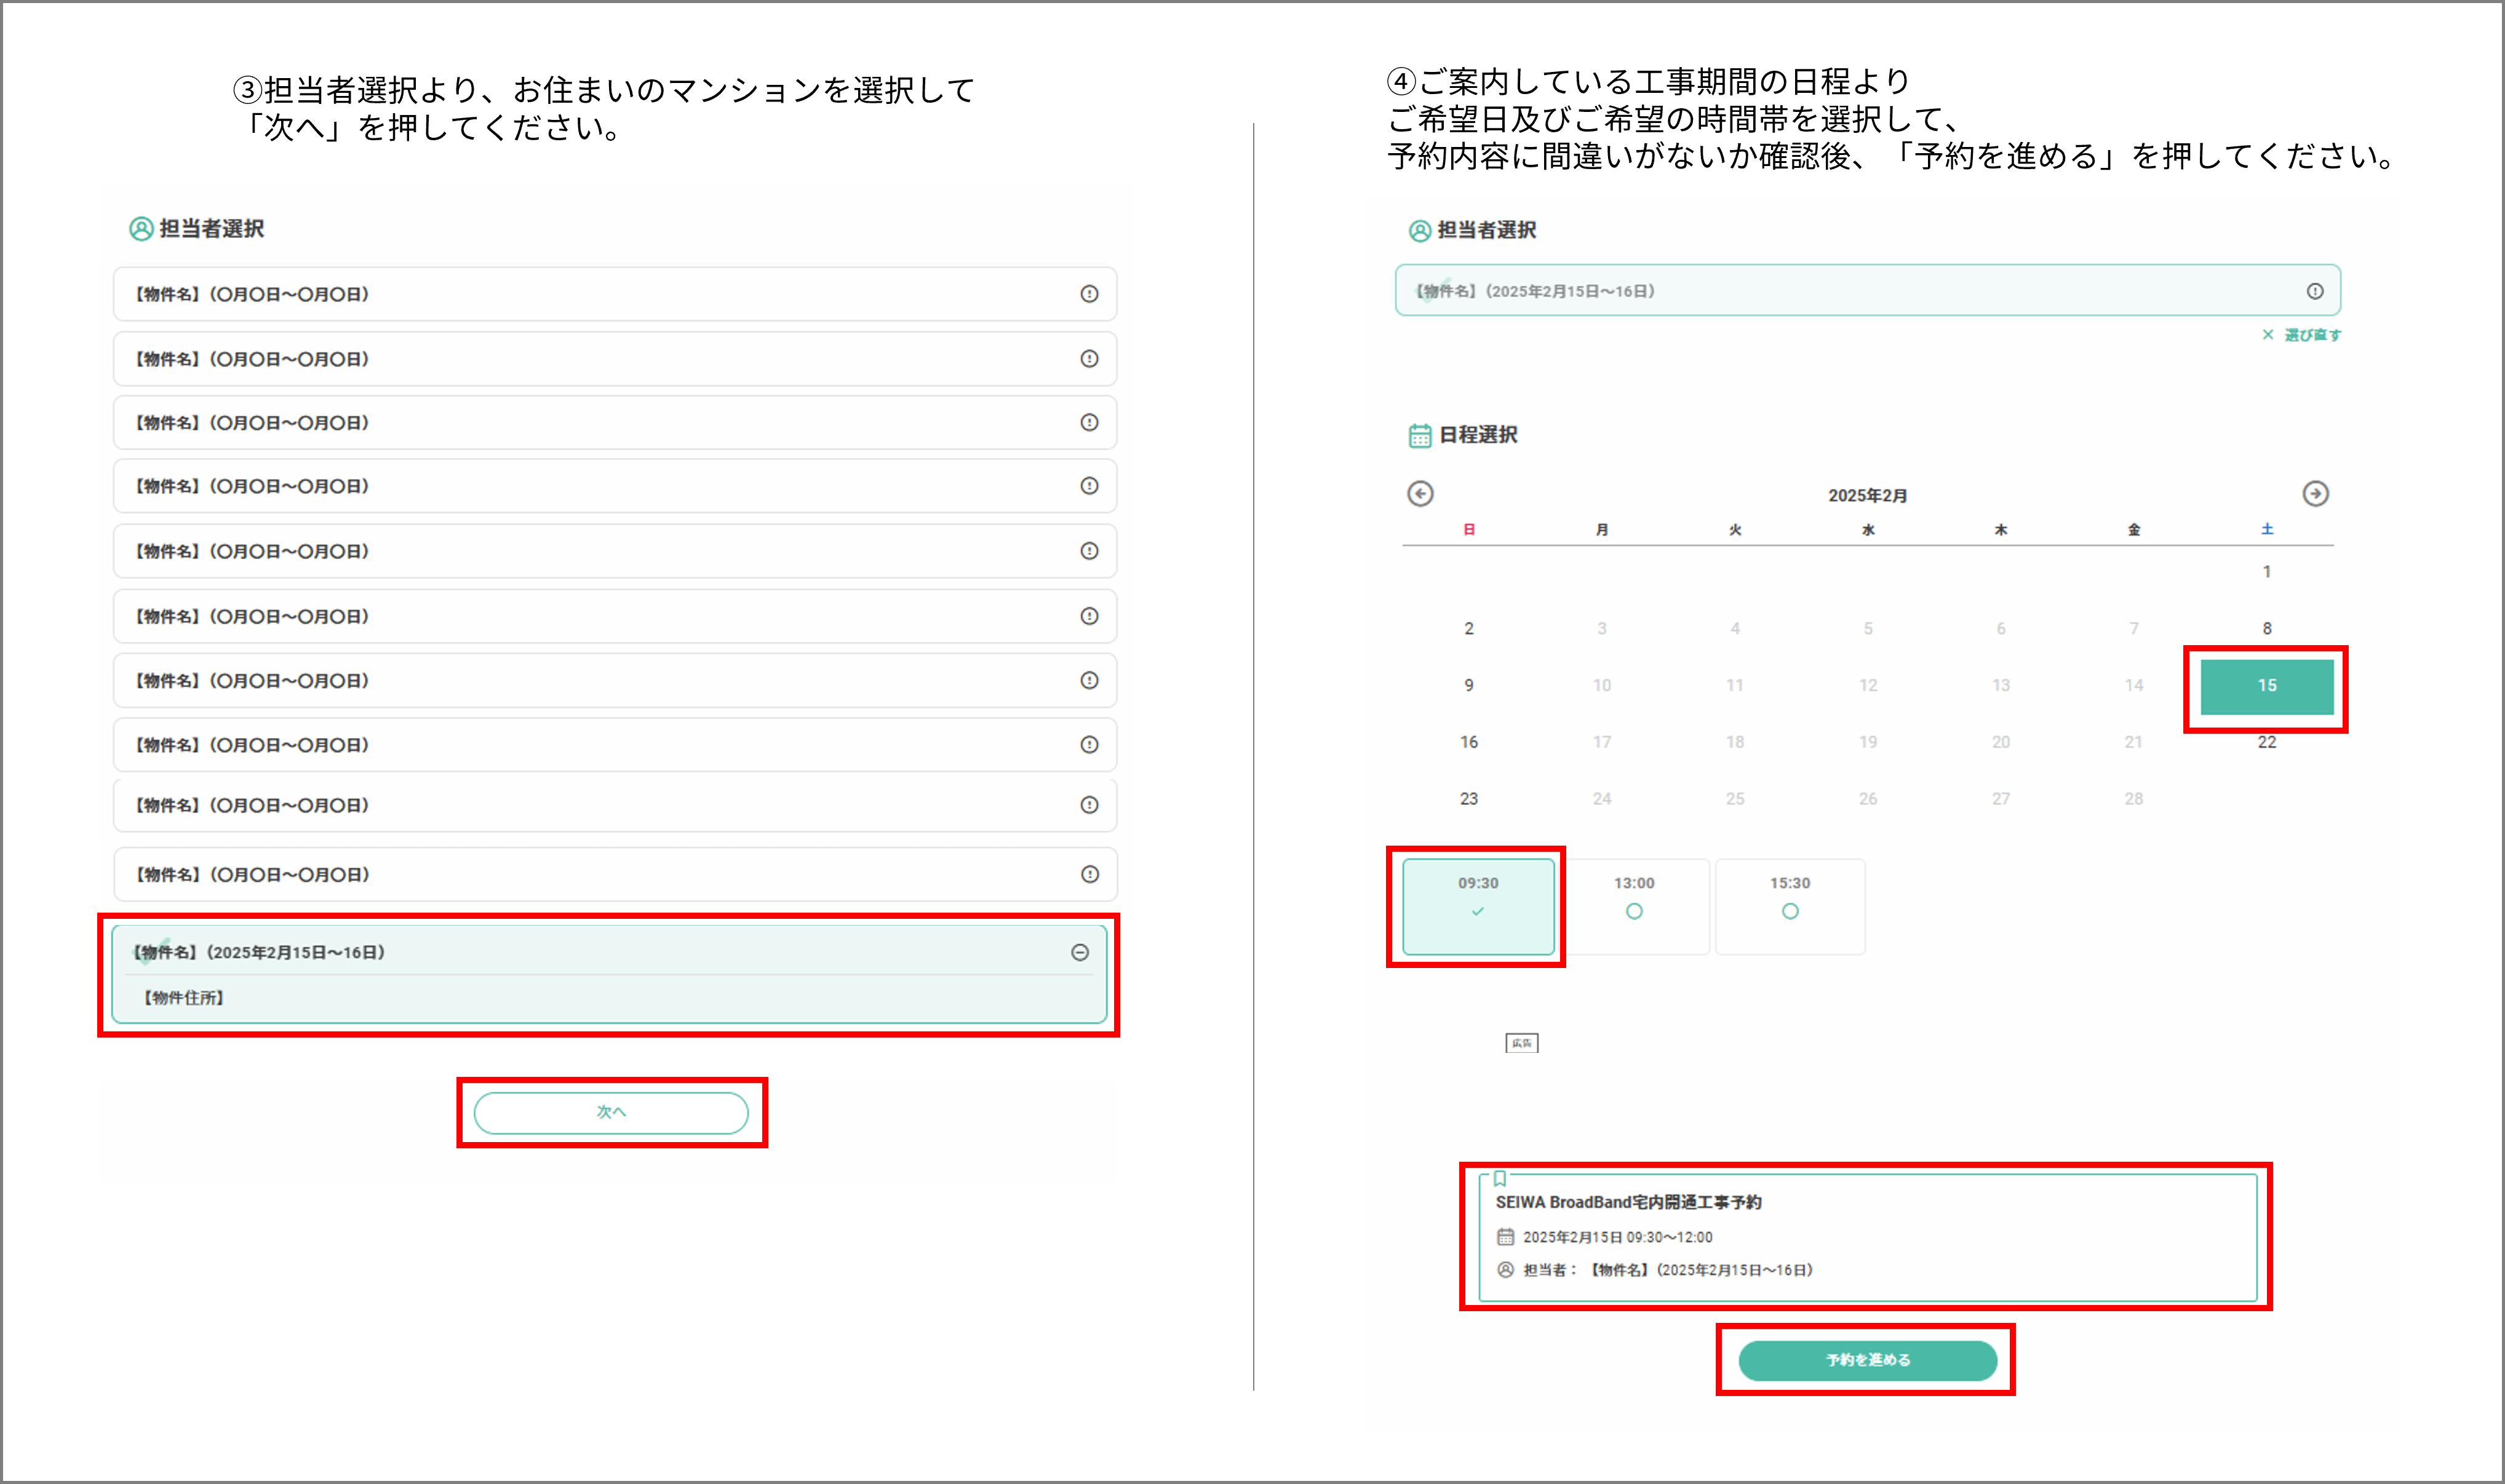2505x1484 pixels.
Task: Select date 23 in the calendar
Action: pyautogui.click(x=1469, y=799)
